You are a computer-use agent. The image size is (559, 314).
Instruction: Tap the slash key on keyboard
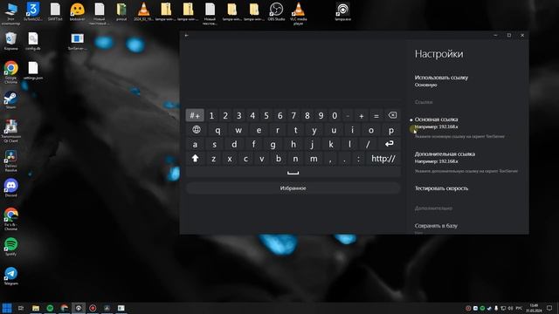point(368,144)
